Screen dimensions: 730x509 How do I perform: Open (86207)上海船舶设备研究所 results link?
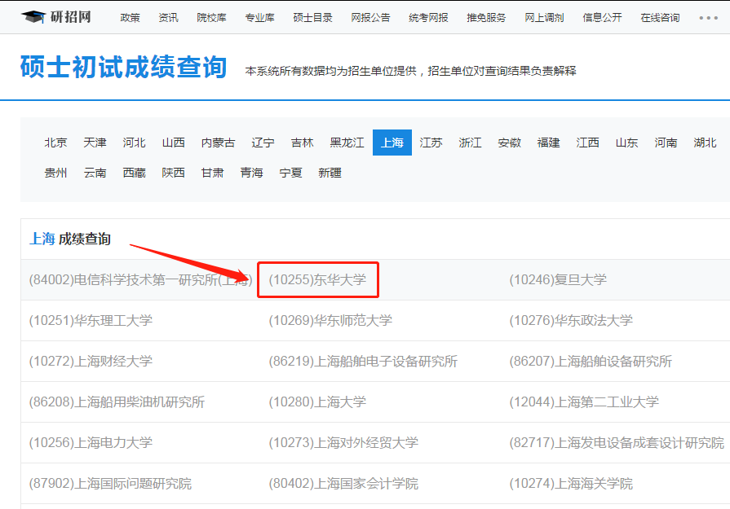click(591, 362)
